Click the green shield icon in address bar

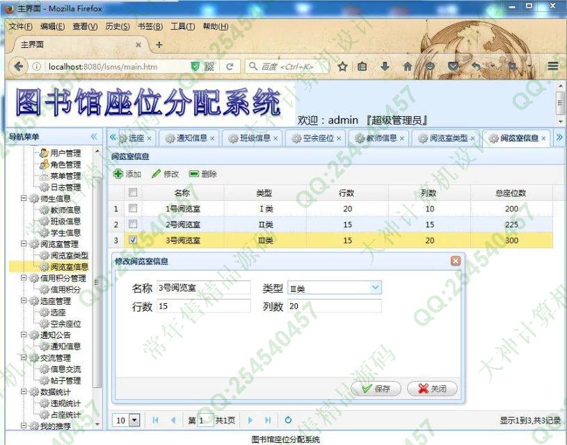[x=195, y=67]
